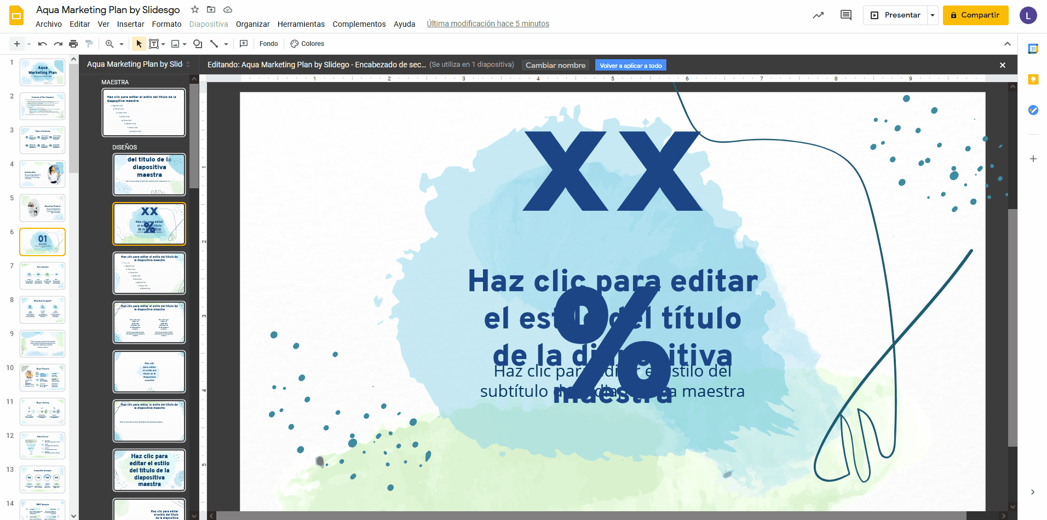This screenshot has height=520, width=1047.
Task: Open the account avatar L
Action: (1028, 15)
